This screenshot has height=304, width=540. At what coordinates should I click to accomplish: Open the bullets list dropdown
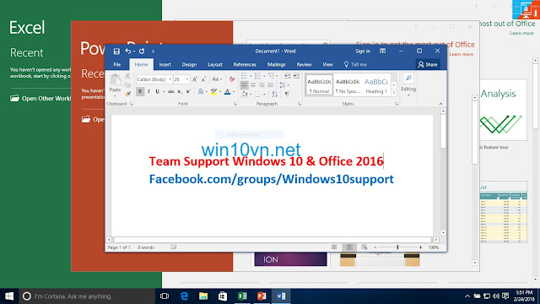pyautogui.click(x=251, y=76)
